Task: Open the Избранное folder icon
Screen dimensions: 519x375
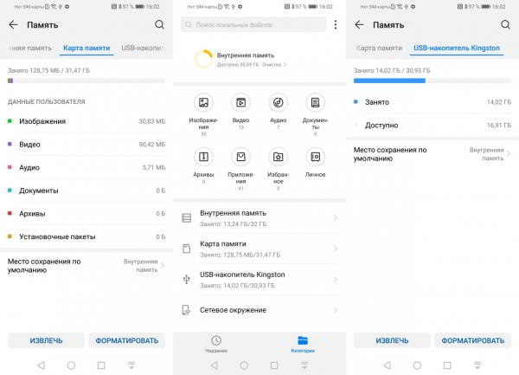Action: pyautogui.click(x=278, y=158)
